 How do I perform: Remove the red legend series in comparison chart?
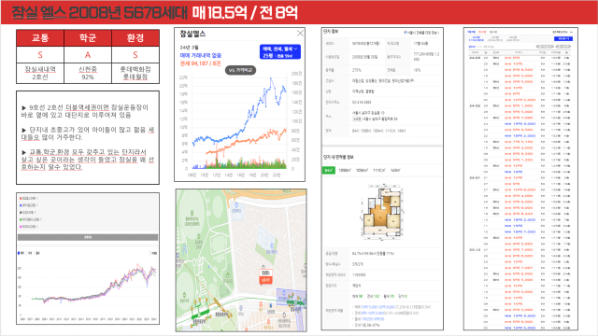click(37, 198)
